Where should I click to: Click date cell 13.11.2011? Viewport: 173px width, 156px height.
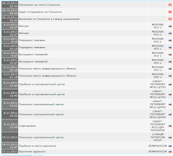click(10, 137)
